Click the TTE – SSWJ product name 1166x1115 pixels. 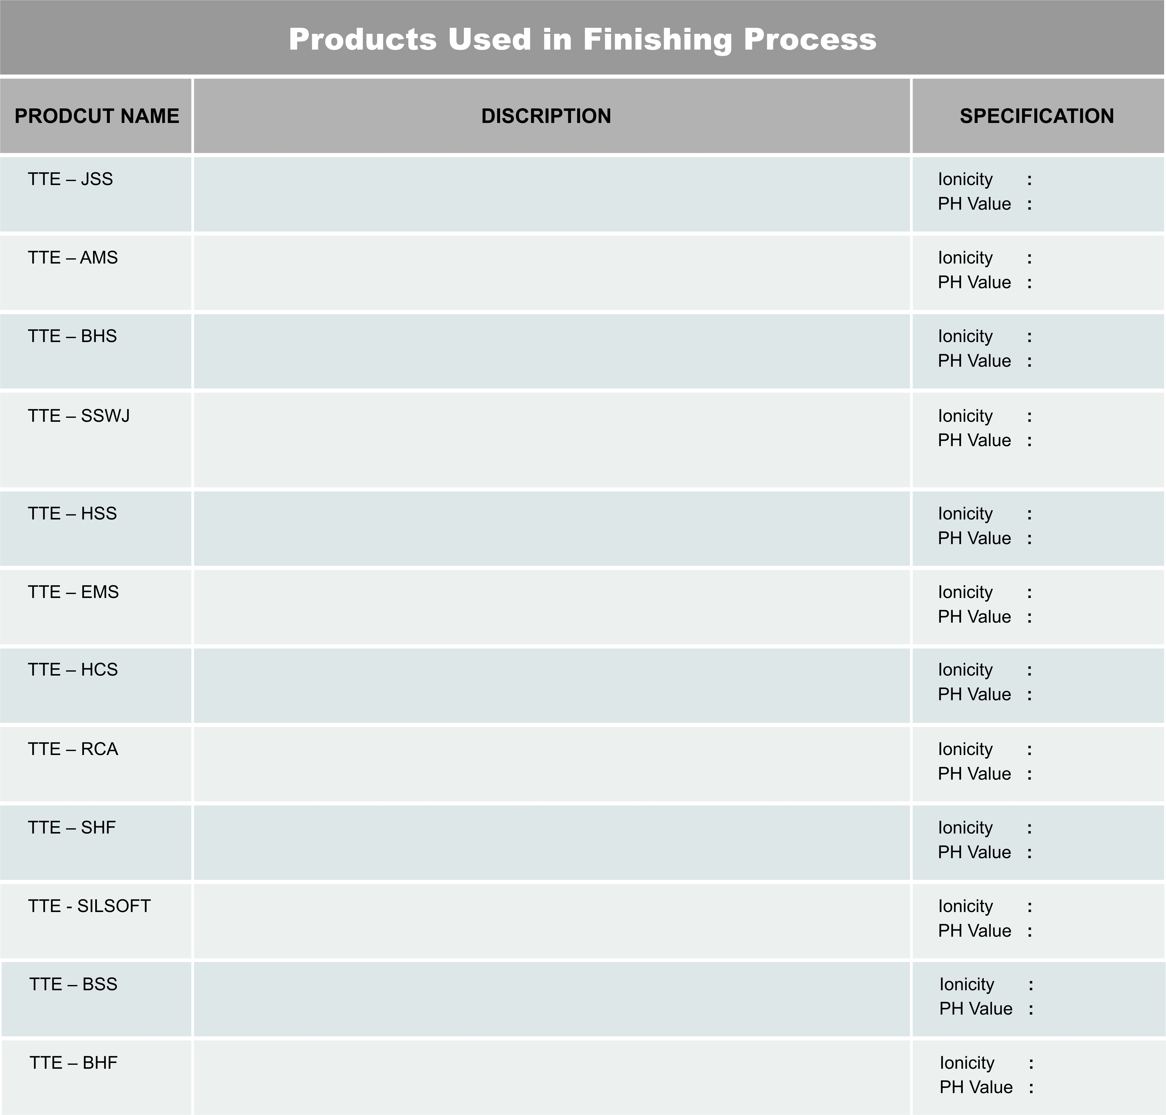(x=78, y=415)
